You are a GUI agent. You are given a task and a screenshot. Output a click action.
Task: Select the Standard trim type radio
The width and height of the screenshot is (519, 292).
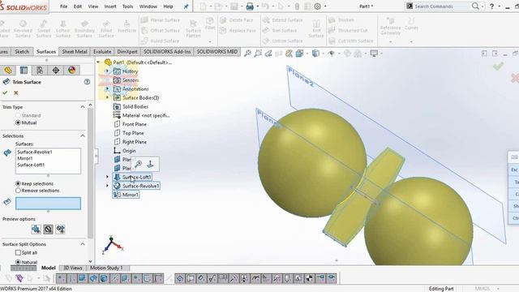tap(18, 115)
